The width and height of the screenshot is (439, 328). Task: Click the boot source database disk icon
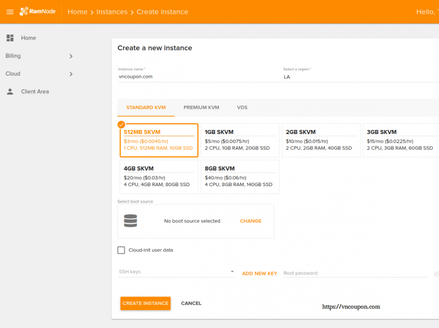click(130, 220)
